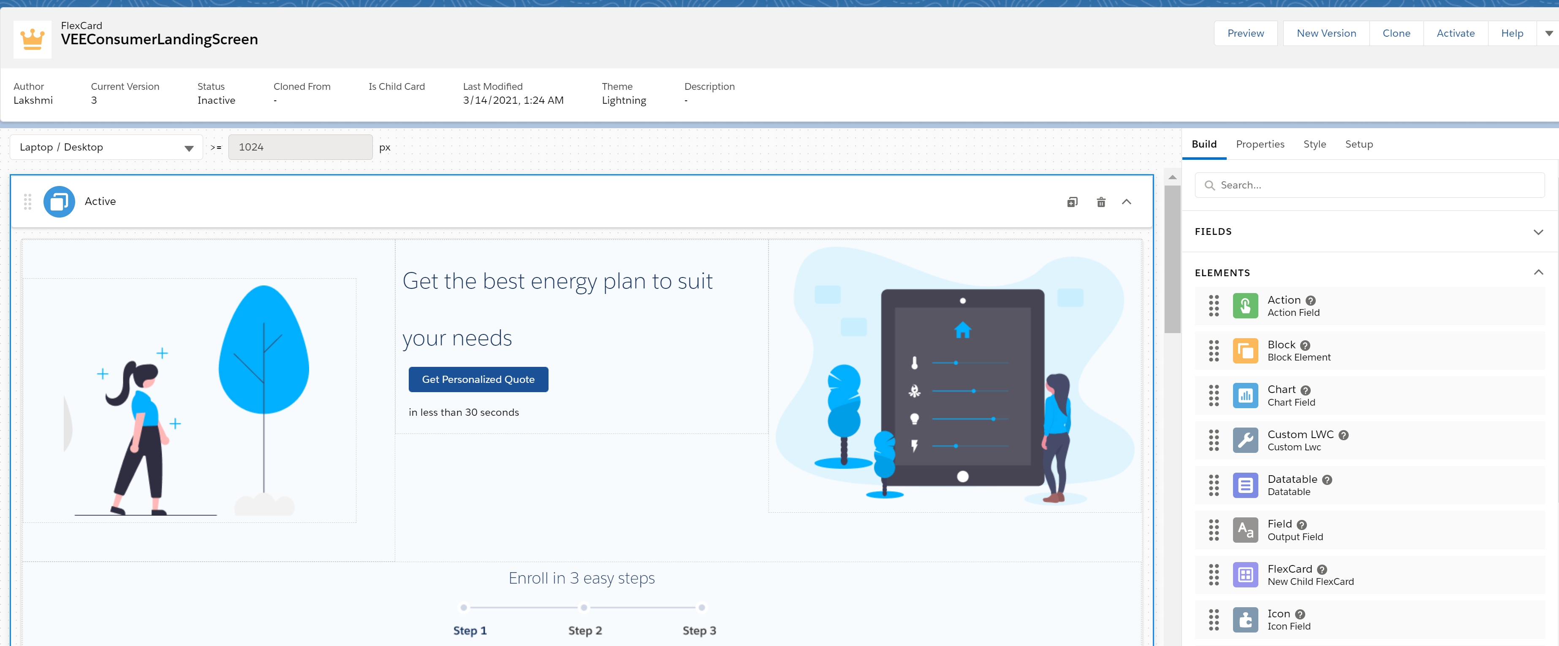Open the header actions dropdown arrow

tap(1548, 33)
